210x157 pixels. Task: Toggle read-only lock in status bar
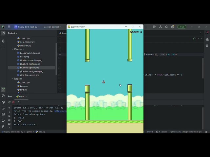(x=206, y=132)
